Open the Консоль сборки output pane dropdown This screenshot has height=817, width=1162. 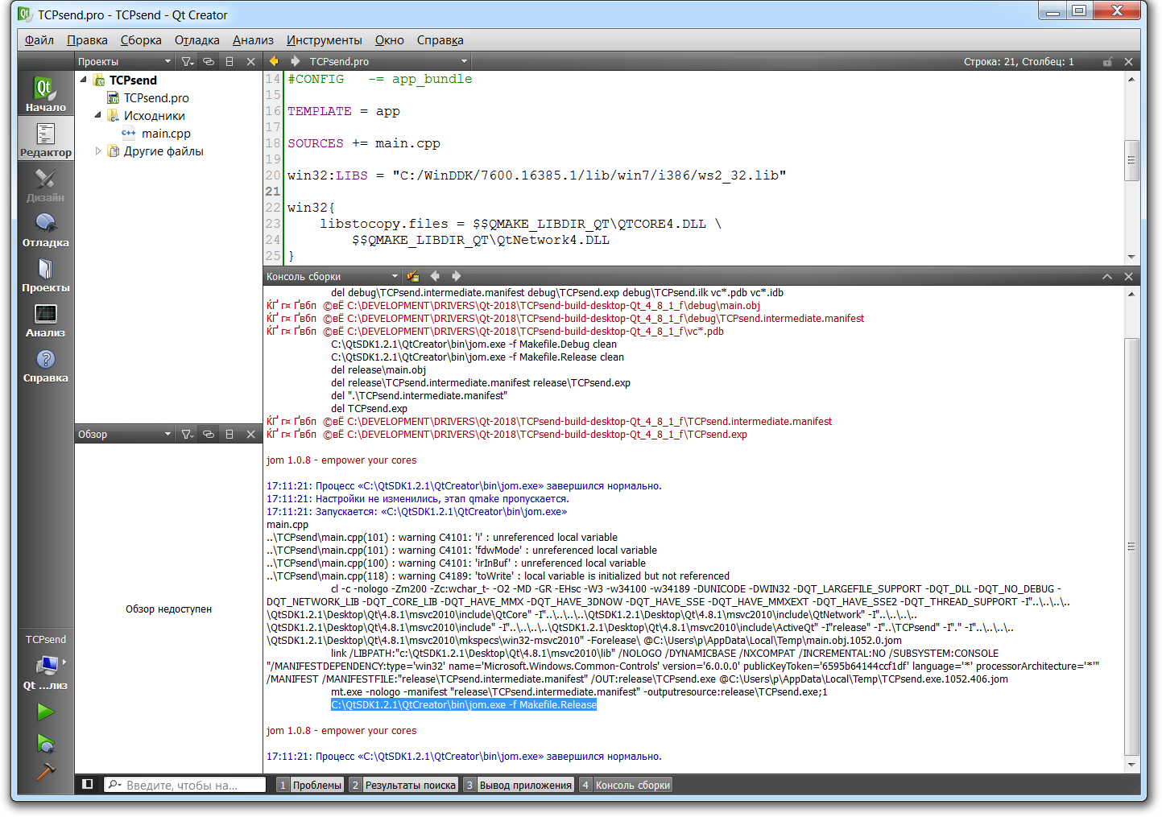333,276
